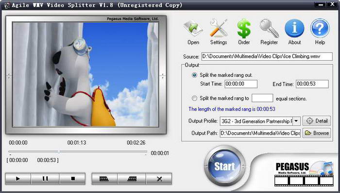Pause the video playback
Screen dimensions: 340x193
tap(45, 179)
